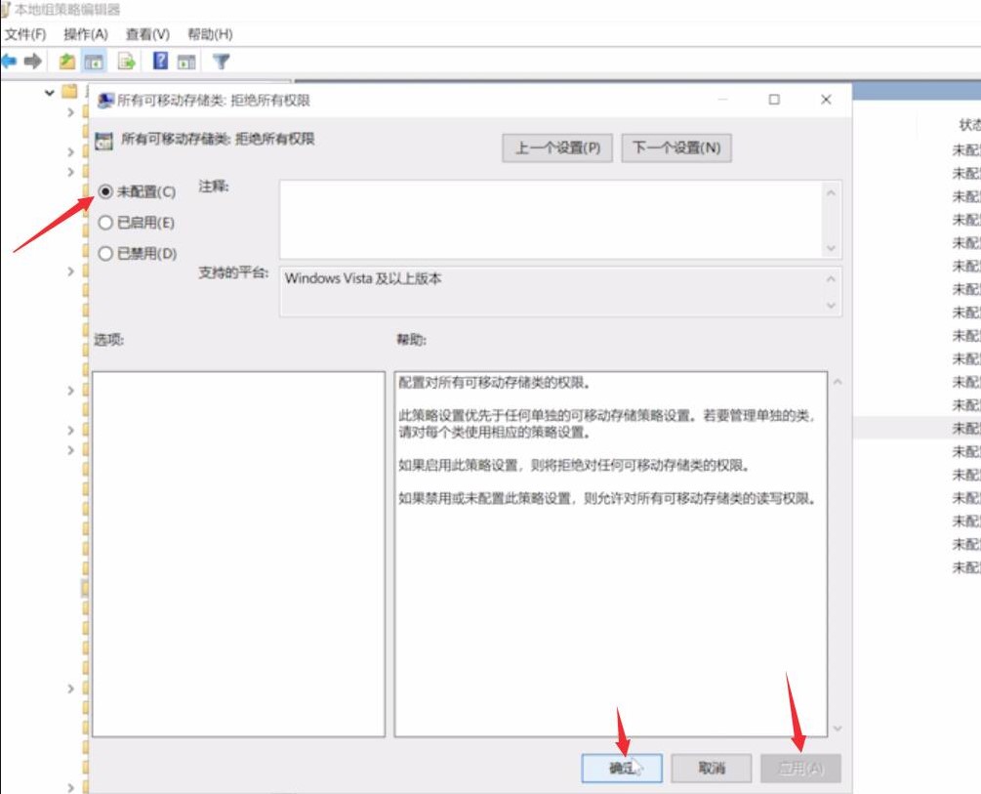Click the policy setting icon beside the heading
The width and height of the screenshot is (981, 794).
pos(103,141)
